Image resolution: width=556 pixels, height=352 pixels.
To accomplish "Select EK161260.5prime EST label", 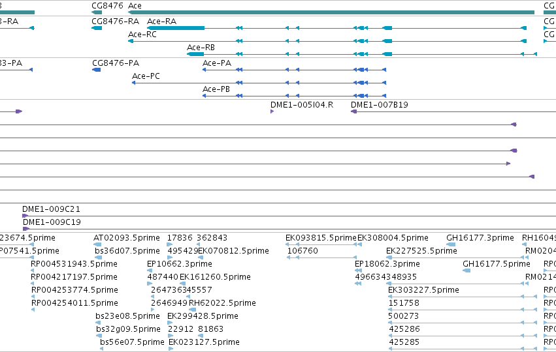I will click(x=215, y=277).
